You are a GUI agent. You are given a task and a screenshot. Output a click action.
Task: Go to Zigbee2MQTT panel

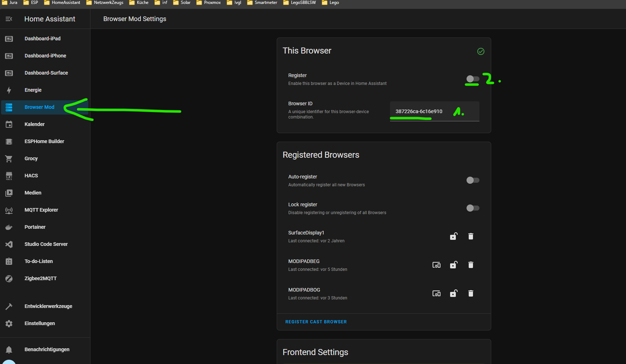point(40,278)
